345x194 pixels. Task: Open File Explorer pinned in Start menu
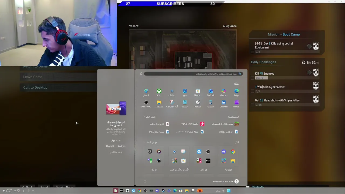(159, 104)
